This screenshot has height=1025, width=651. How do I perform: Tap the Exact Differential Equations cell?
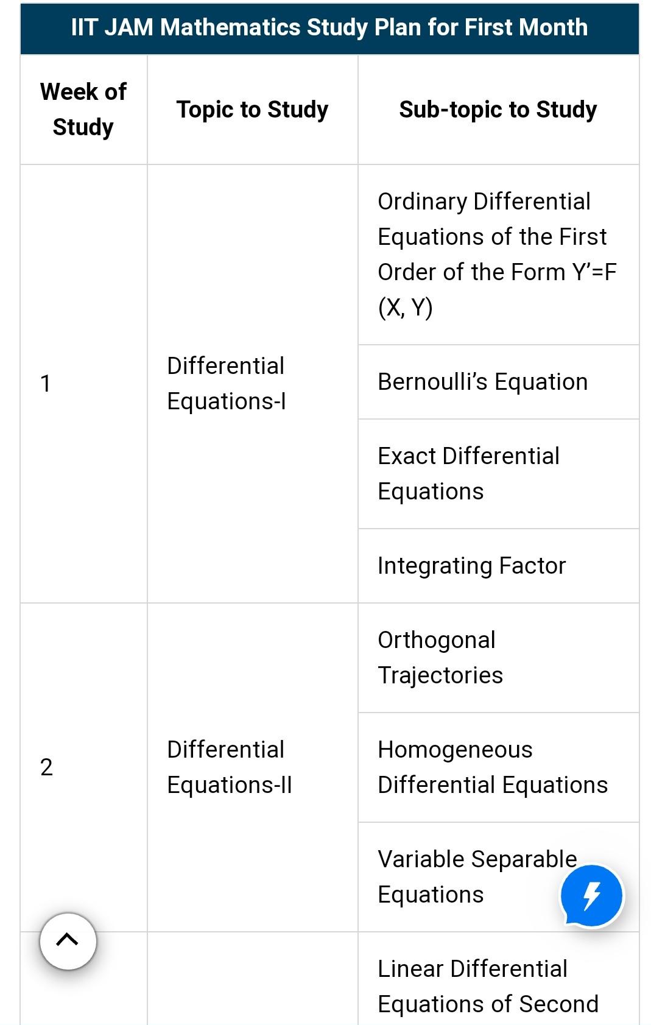tap(468, 473)
